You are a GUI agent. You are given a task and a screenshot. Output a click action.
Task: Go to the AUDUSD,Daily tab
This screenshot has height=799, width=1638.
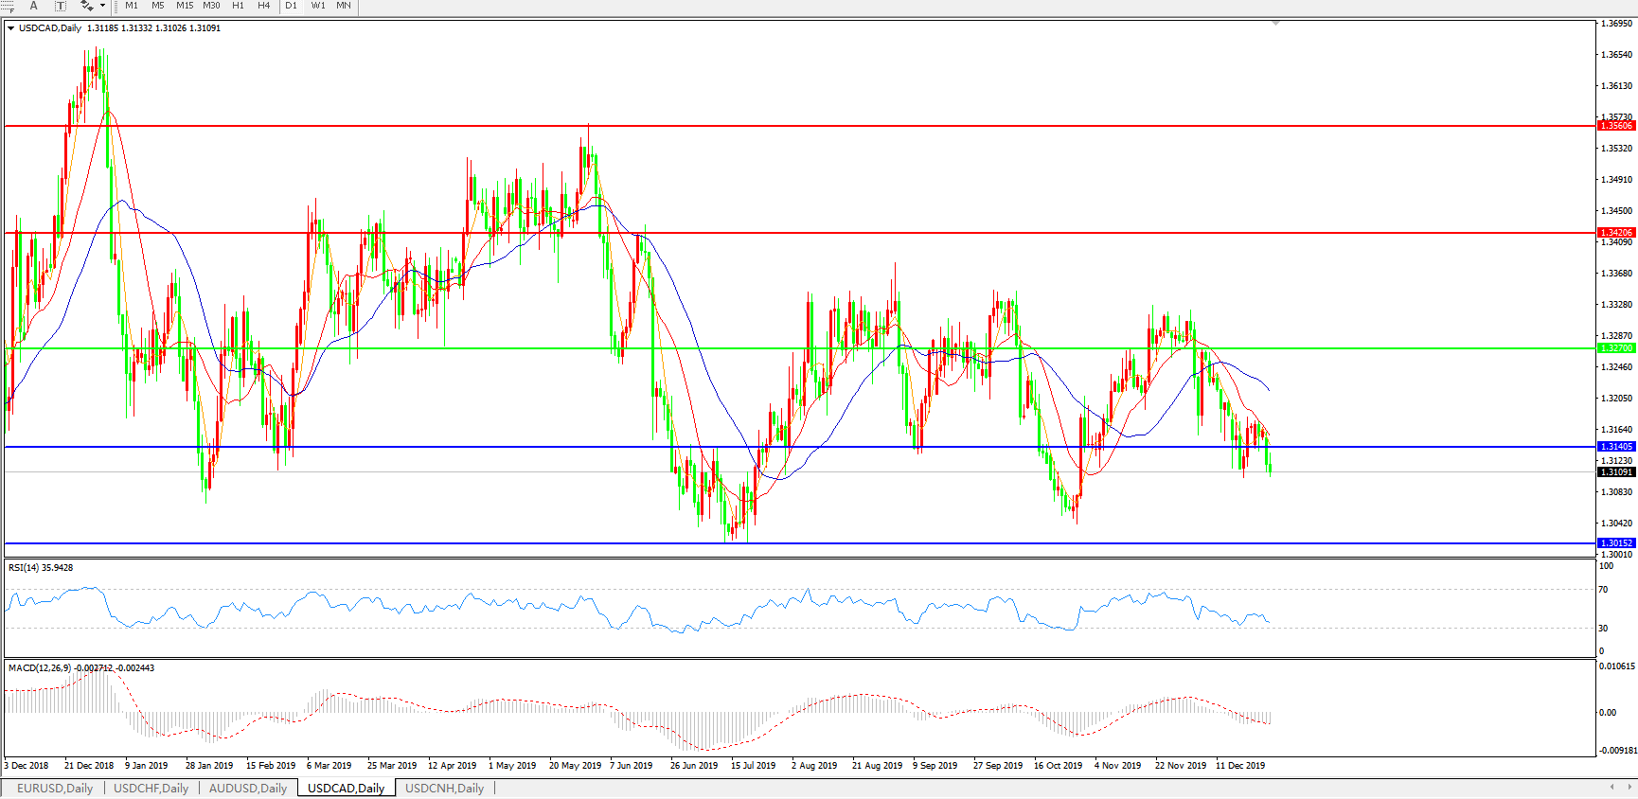click(x=247, y=788)
